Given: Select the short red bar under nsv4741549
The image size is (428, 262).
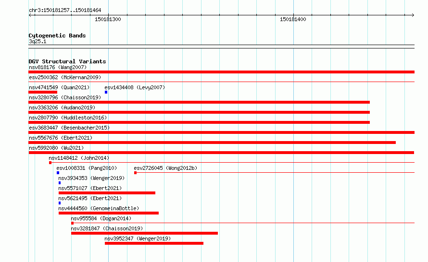Looking at the screenshot, I should [43, 92].
